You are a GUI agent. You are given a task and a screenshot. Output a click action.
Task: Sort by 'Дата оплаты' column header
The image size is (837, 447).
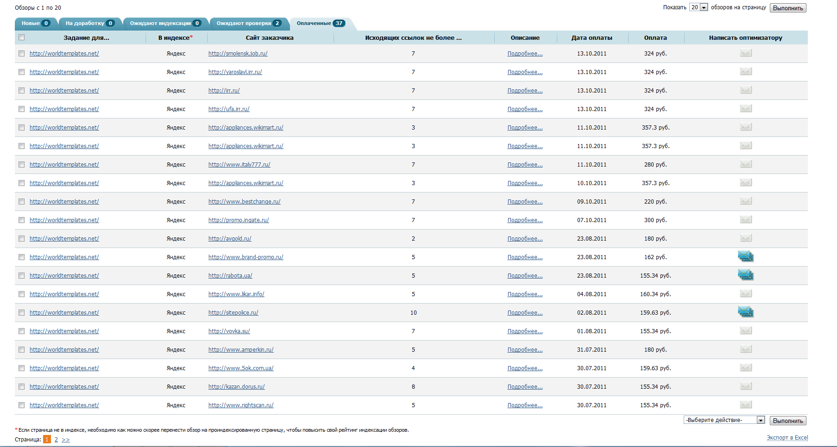(x=592, y=38)
